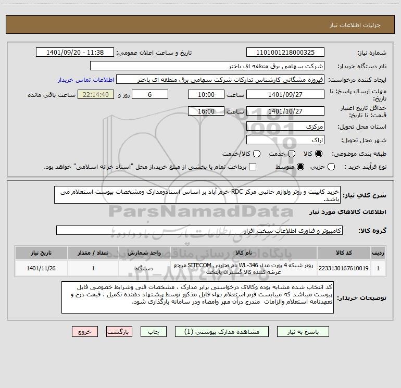Click the response deadline date 1401/09/27 field
Viewport: 401px width, 388px height.
tap(285, 94)
